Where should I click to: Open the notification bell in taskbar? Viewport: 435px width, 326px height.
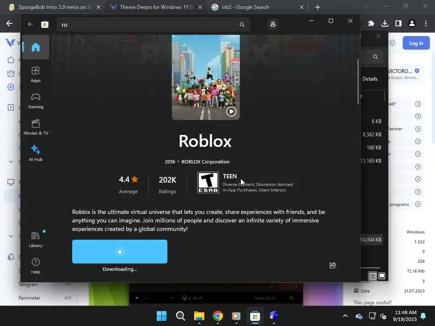click(x=424, y=316)
